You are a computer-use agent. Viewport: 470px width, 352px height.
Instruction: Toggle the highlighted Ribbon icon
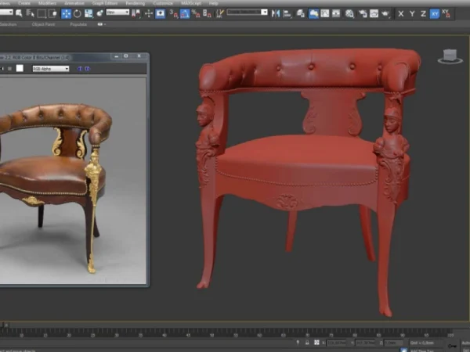[313, 13]
